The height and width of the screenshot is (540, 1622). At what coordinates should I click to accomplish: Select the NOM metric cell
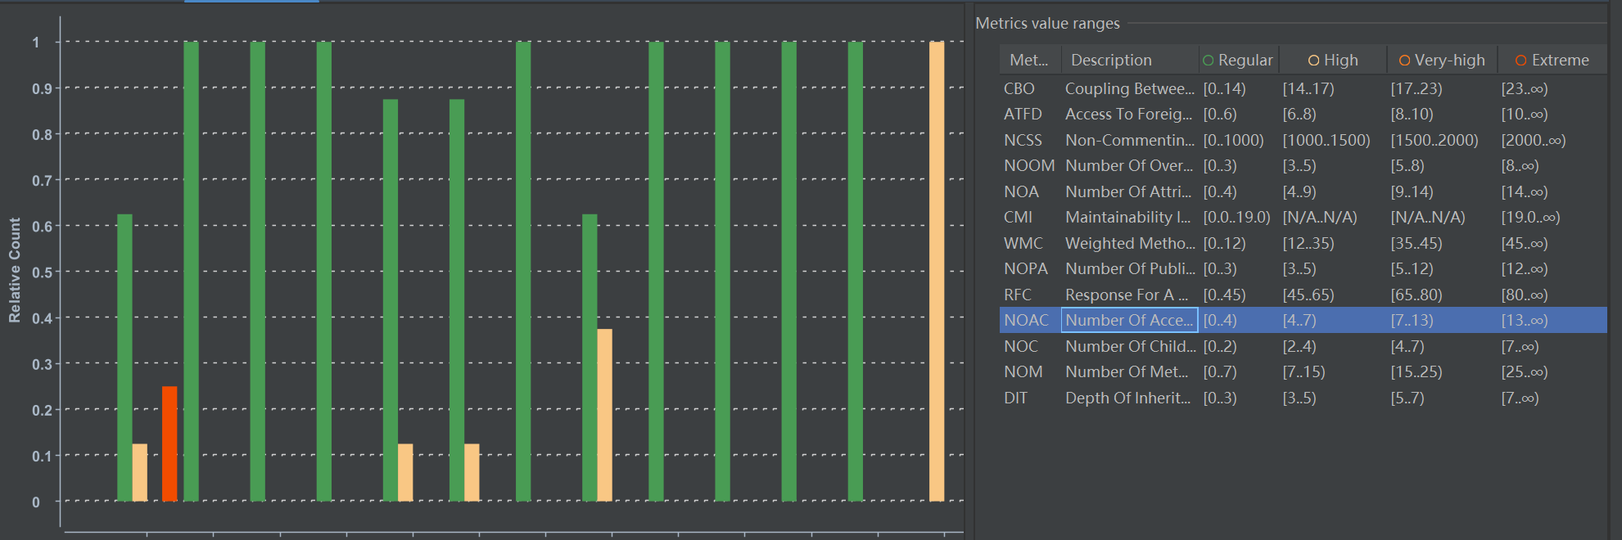click(x=1030, y=371)
